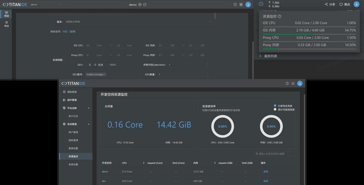Click the share icon in top-right panel

coord(326,5)
